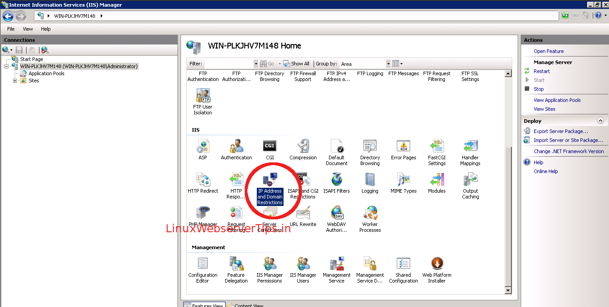Open the HTTP Redirect feature

(x=203, y=183)
